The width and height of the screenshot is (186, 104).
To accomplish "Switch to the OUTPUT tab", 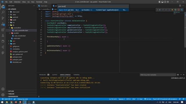I will (55, 75).
